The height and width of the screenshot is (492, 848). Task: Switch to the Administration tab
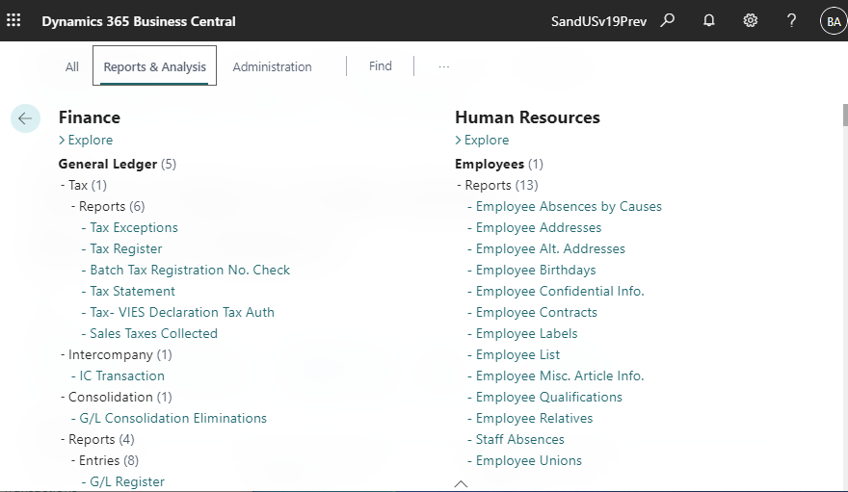pyautogui.click(x=272, y=67)
